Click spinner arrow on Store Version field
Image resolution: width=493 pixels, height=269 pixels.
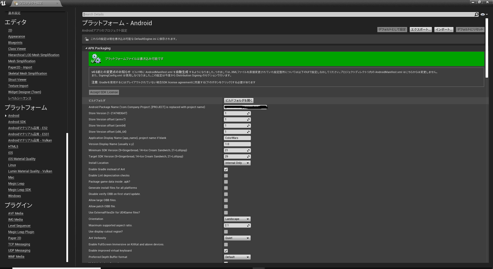248,113
